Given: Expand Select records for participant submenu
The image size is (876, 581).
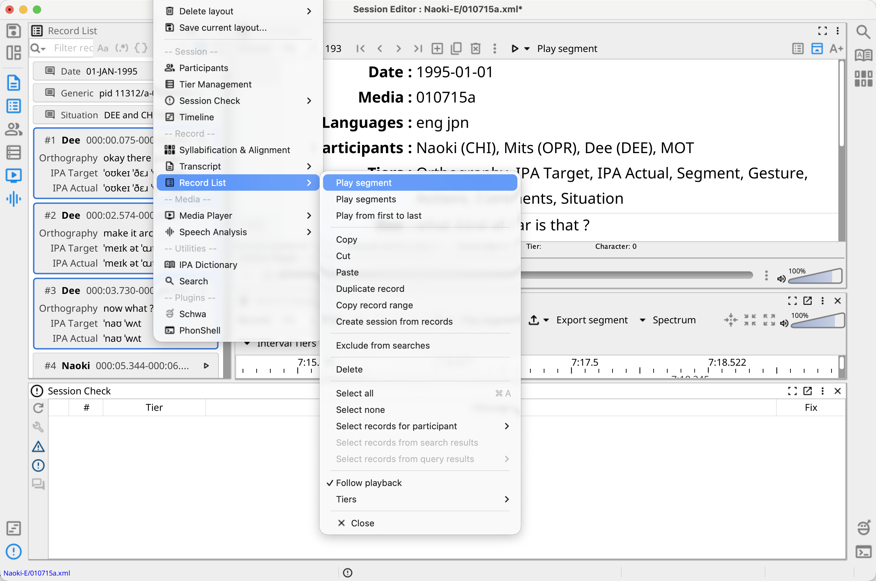Looking at the screenshot, I should coord(420,426).
